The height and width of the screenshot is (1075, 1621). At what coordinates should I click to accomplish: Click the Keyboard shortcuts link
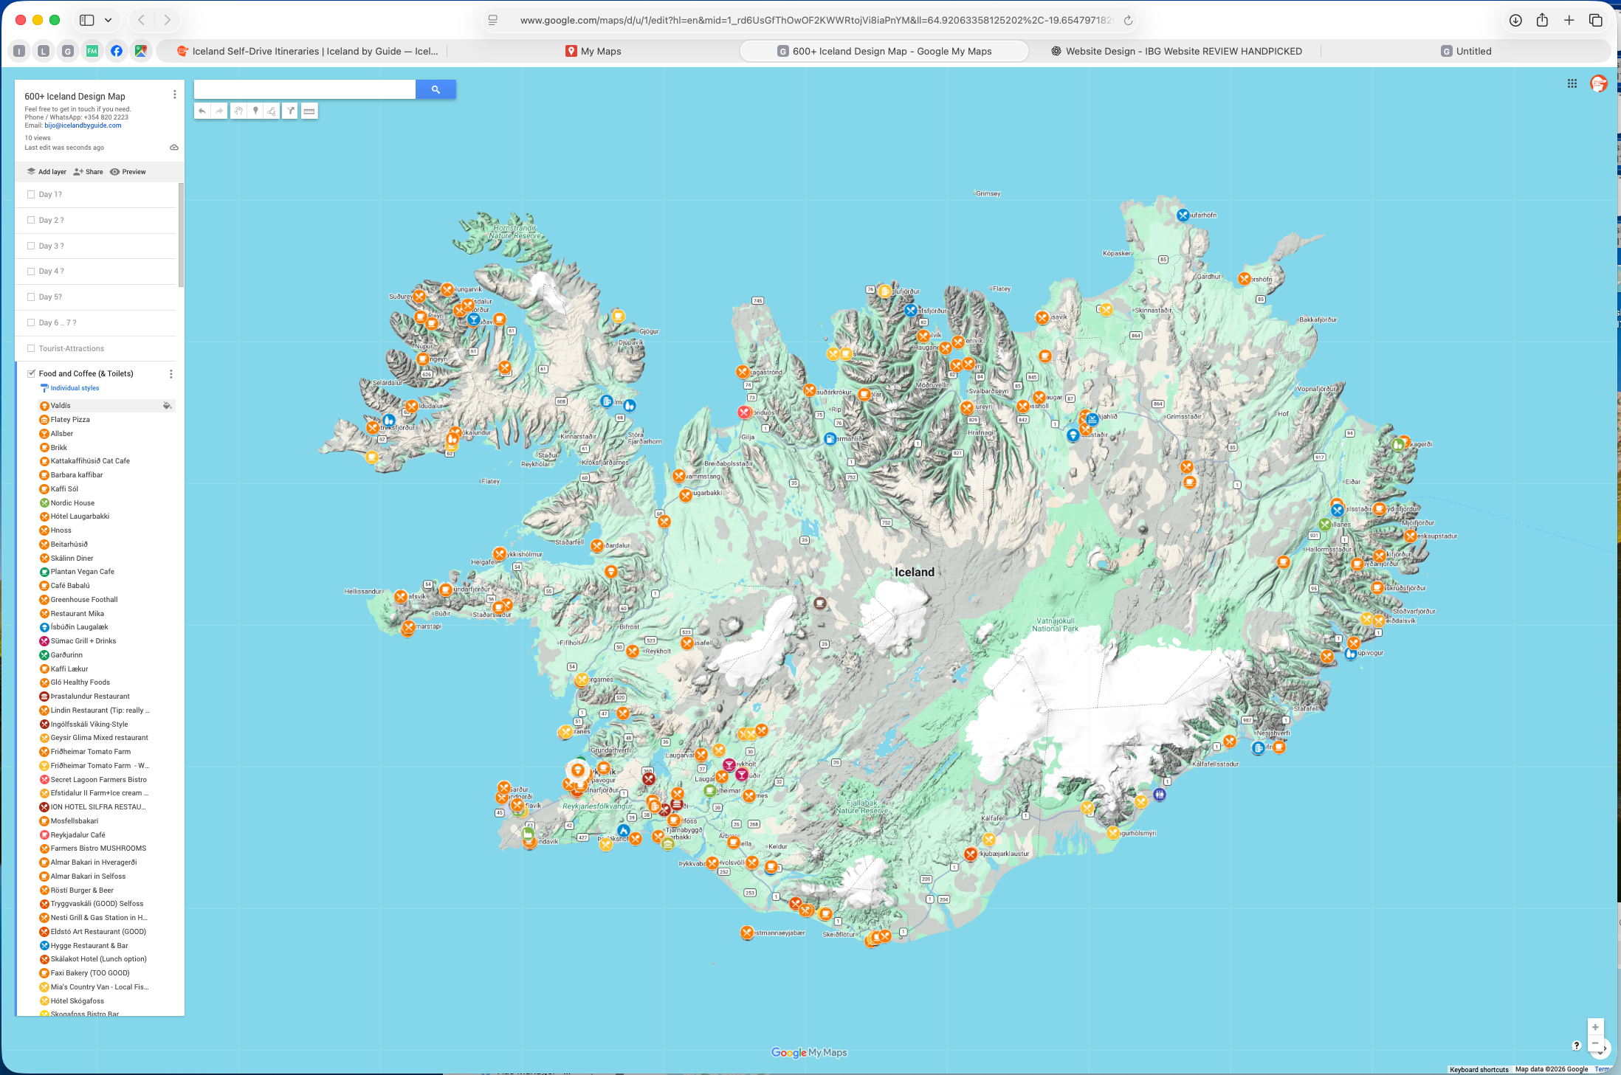click(x=1479, y=1069)
